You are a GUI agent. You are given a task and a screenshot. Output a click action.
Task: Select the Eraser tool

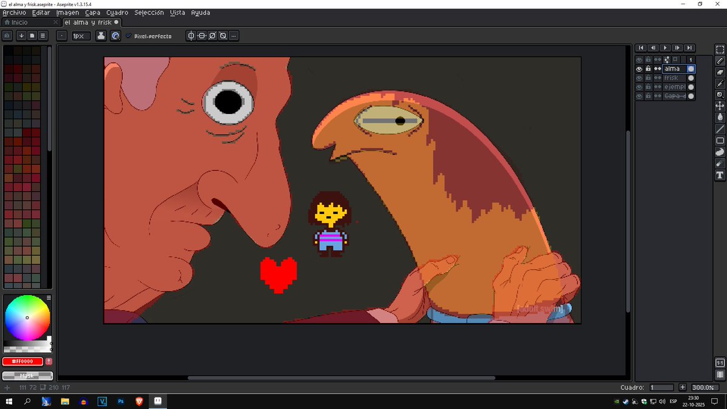click(x=720, y=72)
